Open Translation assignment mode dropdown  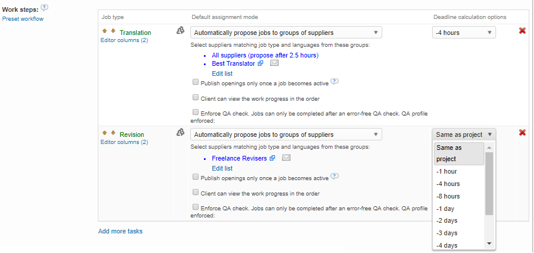point(286,33)
